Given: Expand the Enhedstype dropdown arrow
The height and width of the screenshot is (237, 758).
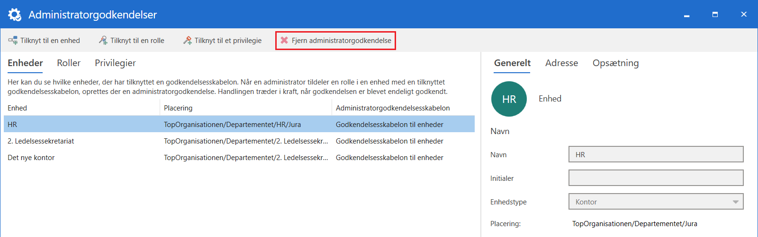Looking at the screenshot, I should click(735, 202).
